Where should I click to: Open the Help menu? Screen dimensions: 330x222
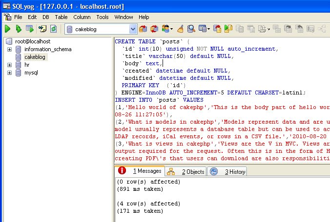[144, 17]
